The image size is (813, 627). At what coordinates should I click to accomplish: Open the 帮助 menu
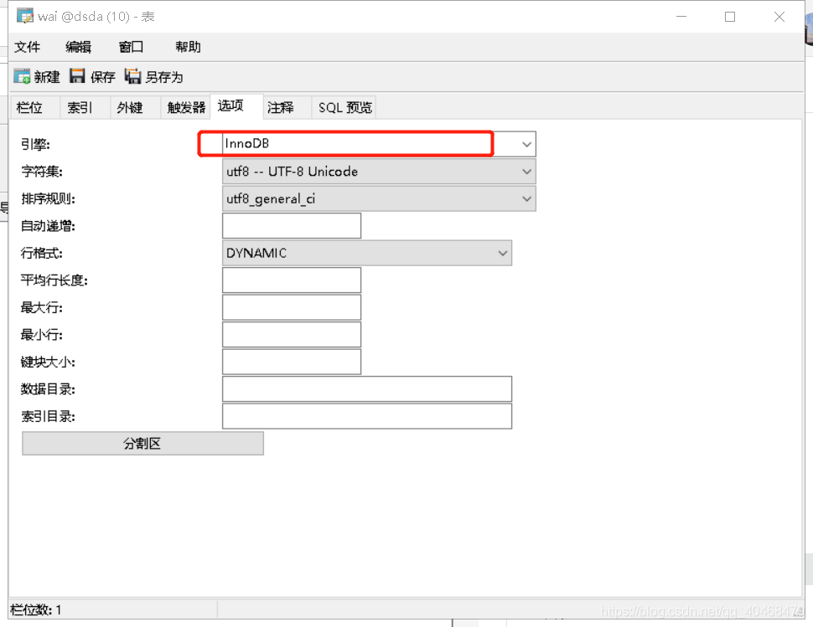pyautogui.click(x=188, y=47)
